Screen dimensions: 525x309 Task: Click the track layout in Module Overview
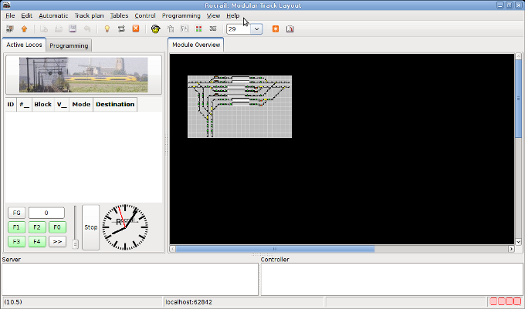click(x=239, y=106)
